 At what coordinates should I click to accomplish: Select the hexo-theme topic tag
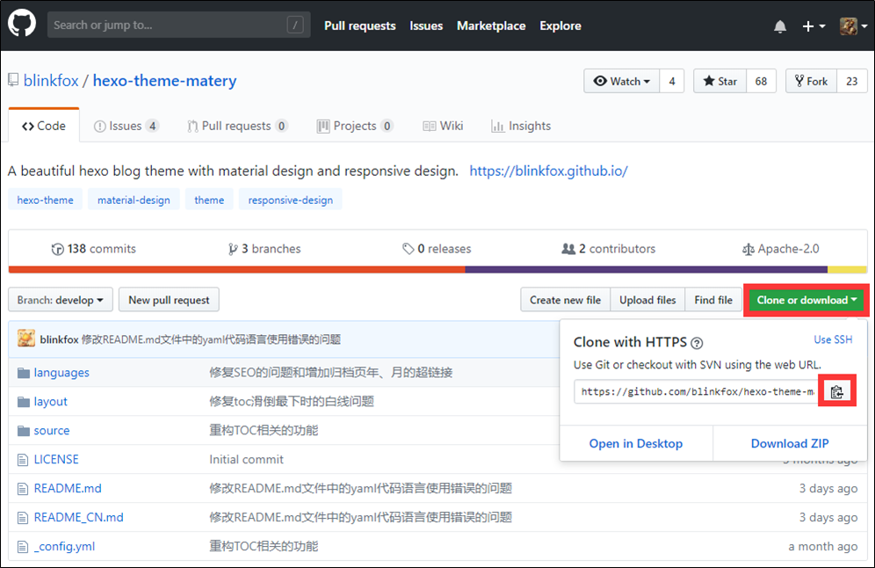(x=45, y=200)
